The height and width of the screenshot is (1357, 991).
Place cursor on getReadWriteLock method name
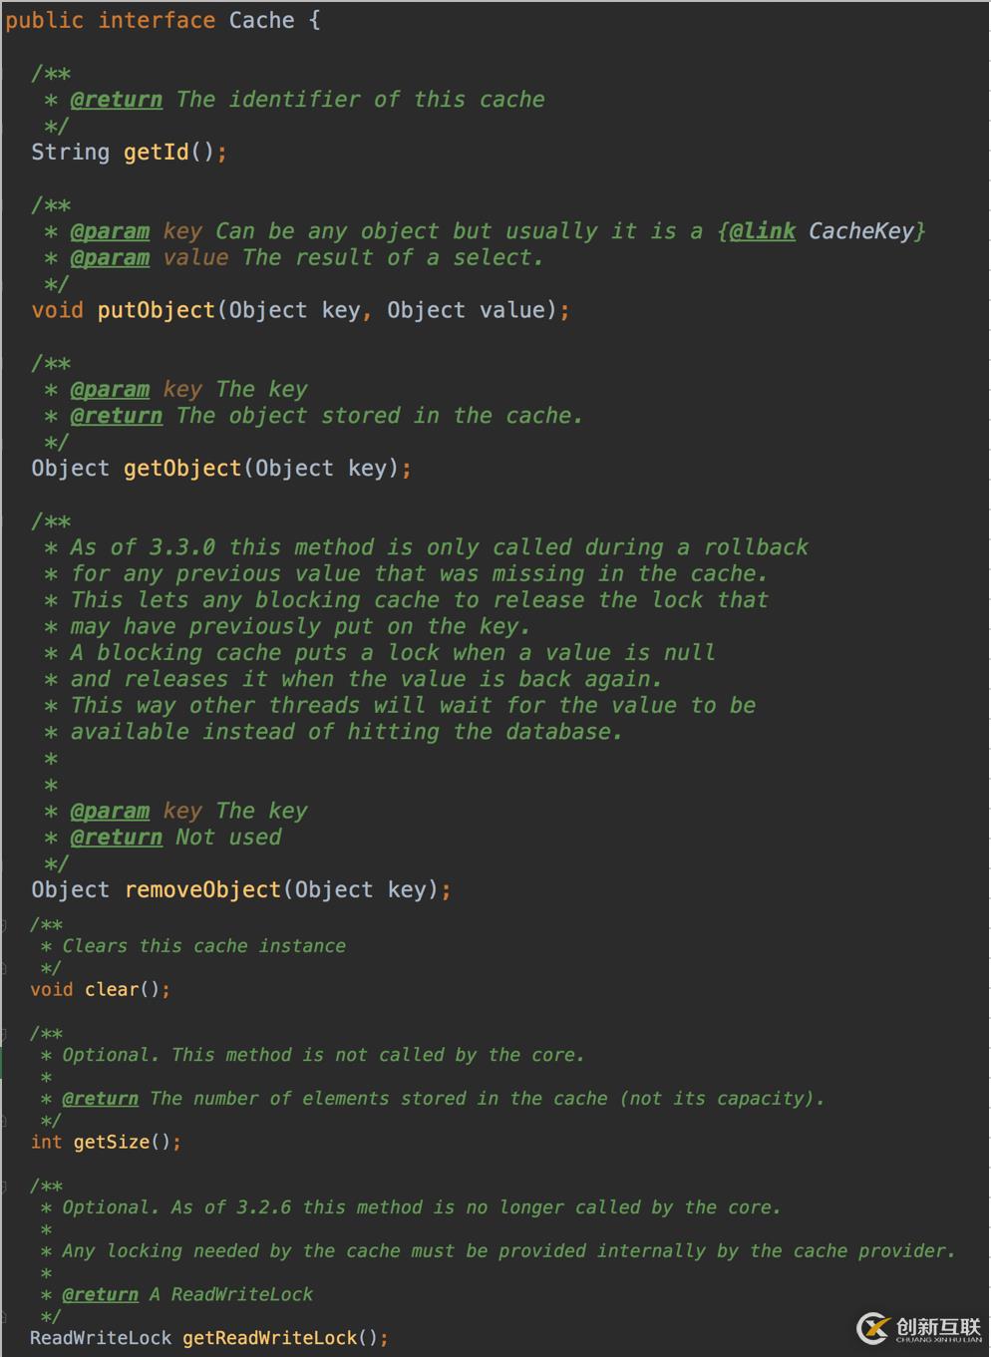pyautogui.click(x=269, y=1338)
